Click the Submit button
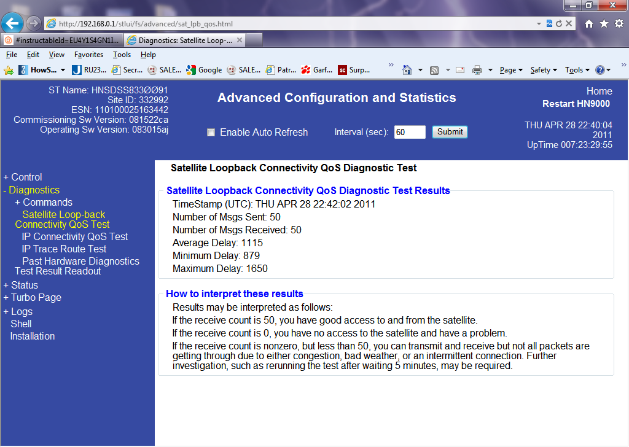This screenshot has height=447, width=629. (450, 132)
